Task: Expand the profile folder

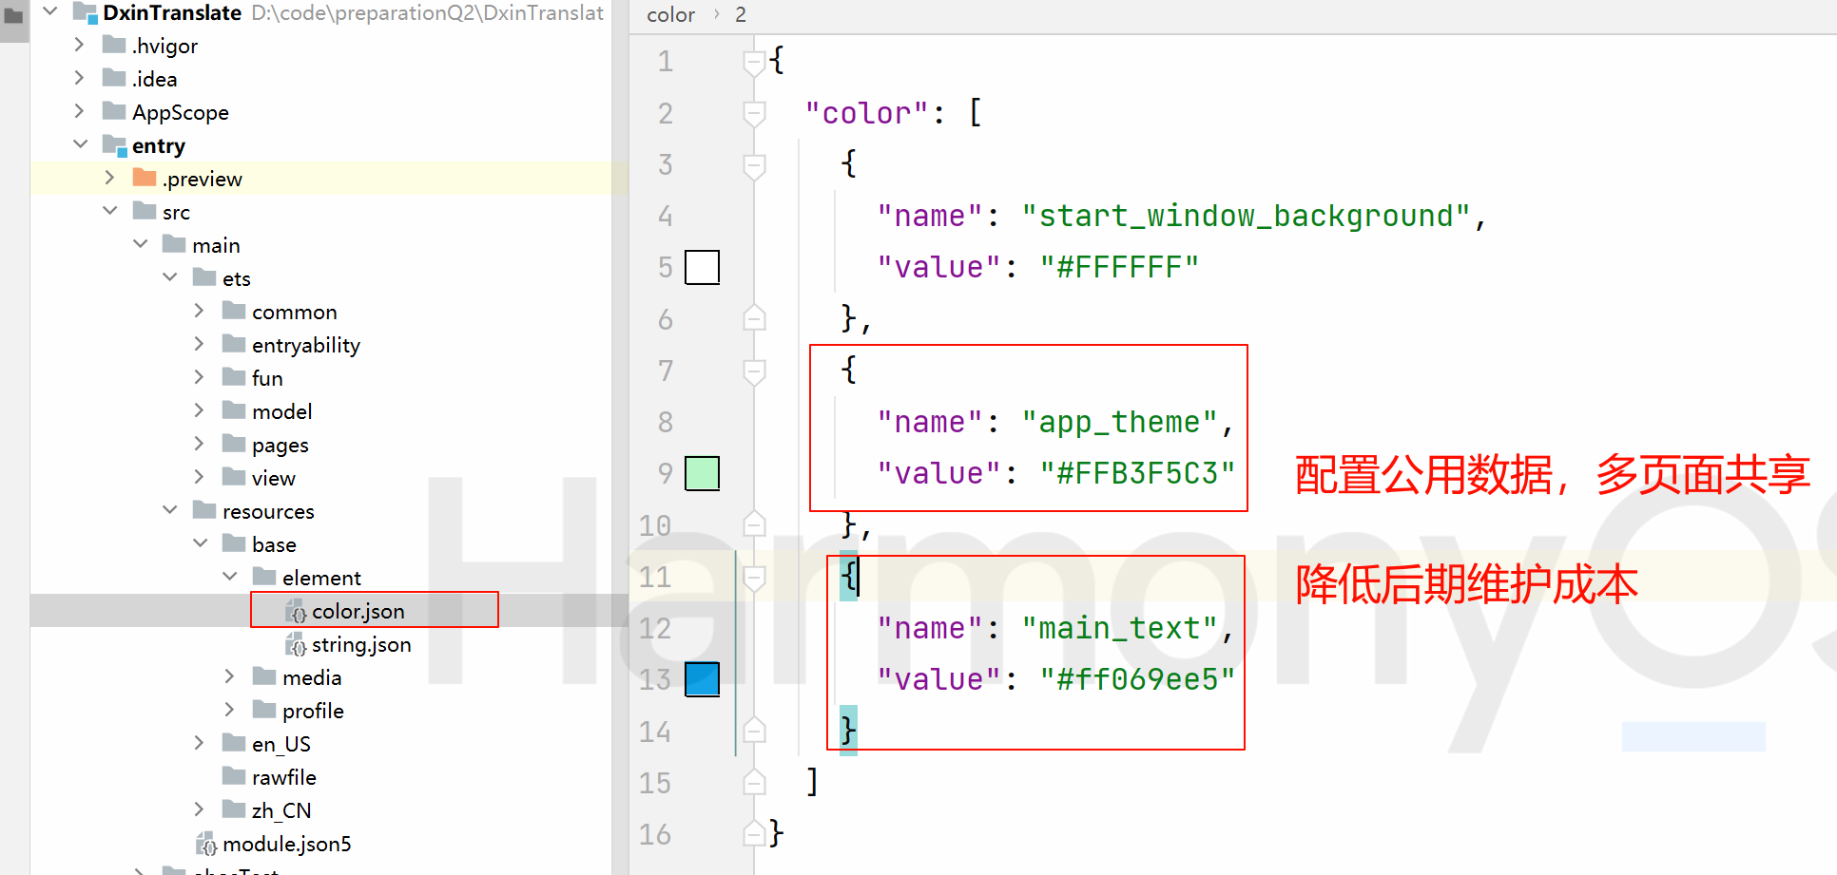Action: (x=230, y=710)
